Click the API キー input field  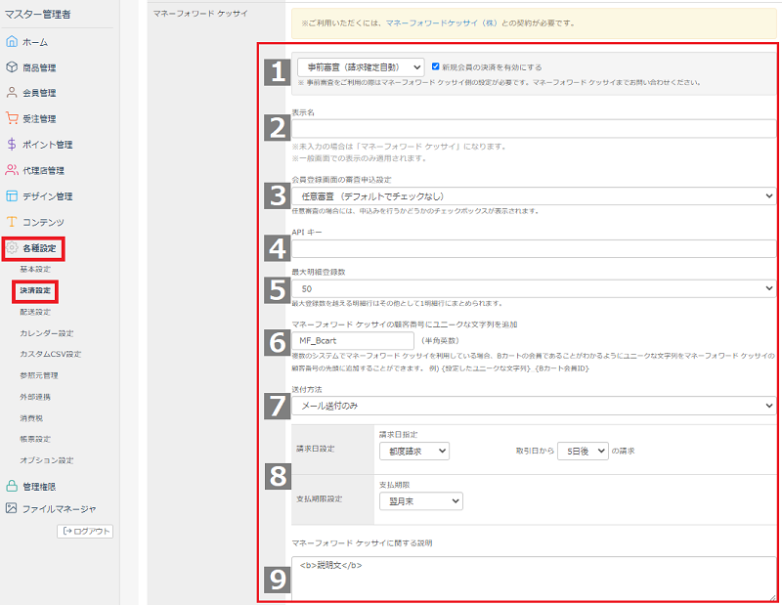[534, 248]
